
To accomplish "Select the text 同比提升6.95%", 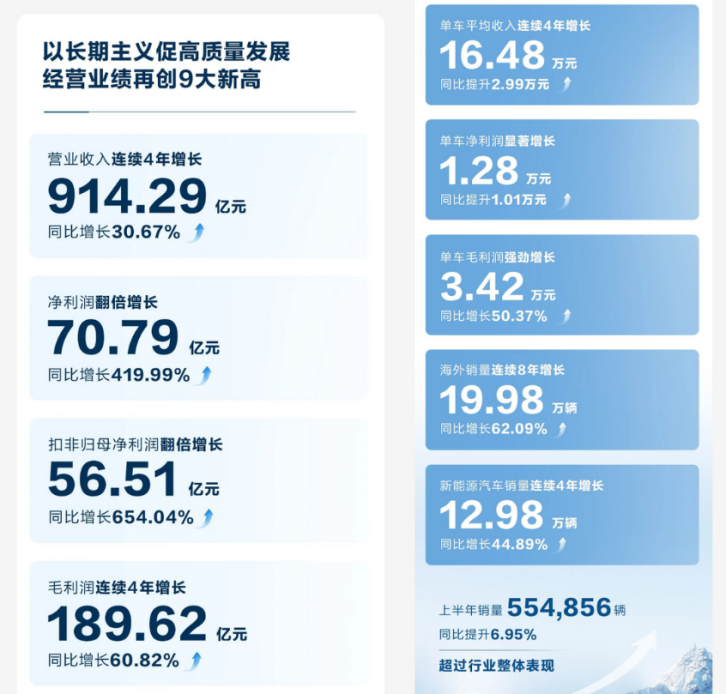I will pyautogui.click(x=488, y=635).
